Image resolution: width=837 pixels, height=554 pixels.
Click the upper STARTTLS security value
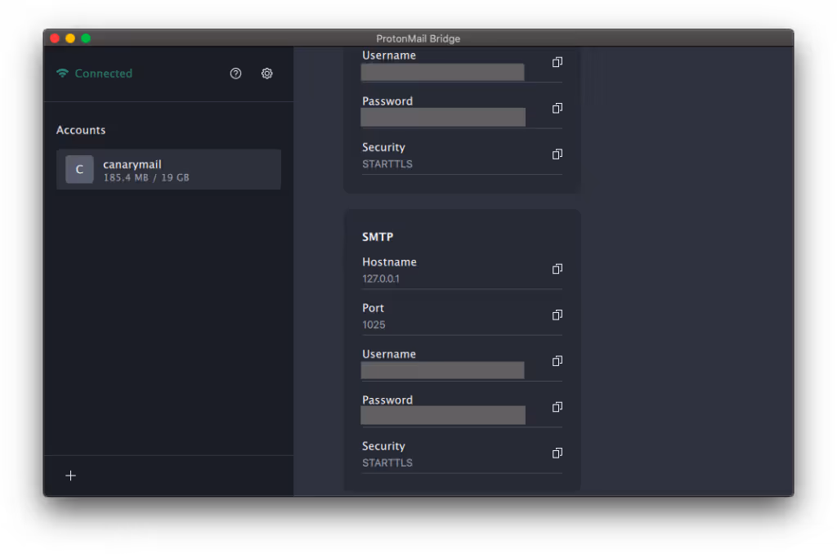387,164
